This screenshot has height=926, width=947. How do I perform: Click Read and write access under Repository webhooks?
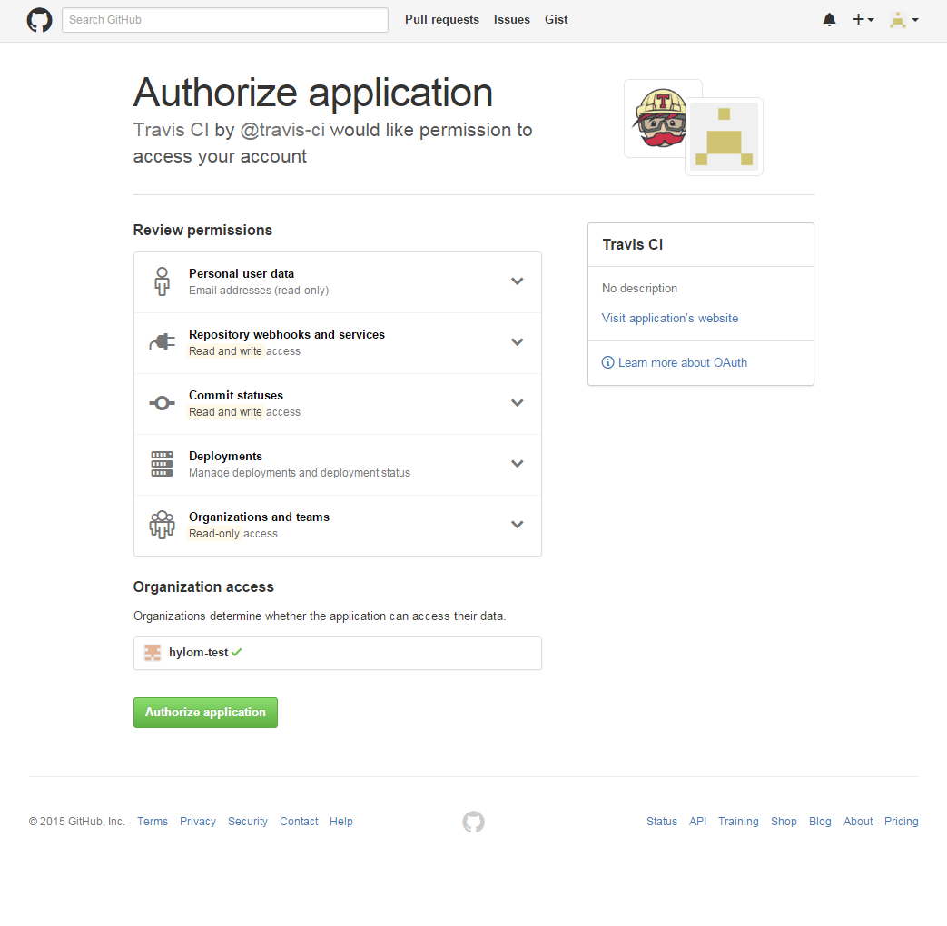(244, 351)
